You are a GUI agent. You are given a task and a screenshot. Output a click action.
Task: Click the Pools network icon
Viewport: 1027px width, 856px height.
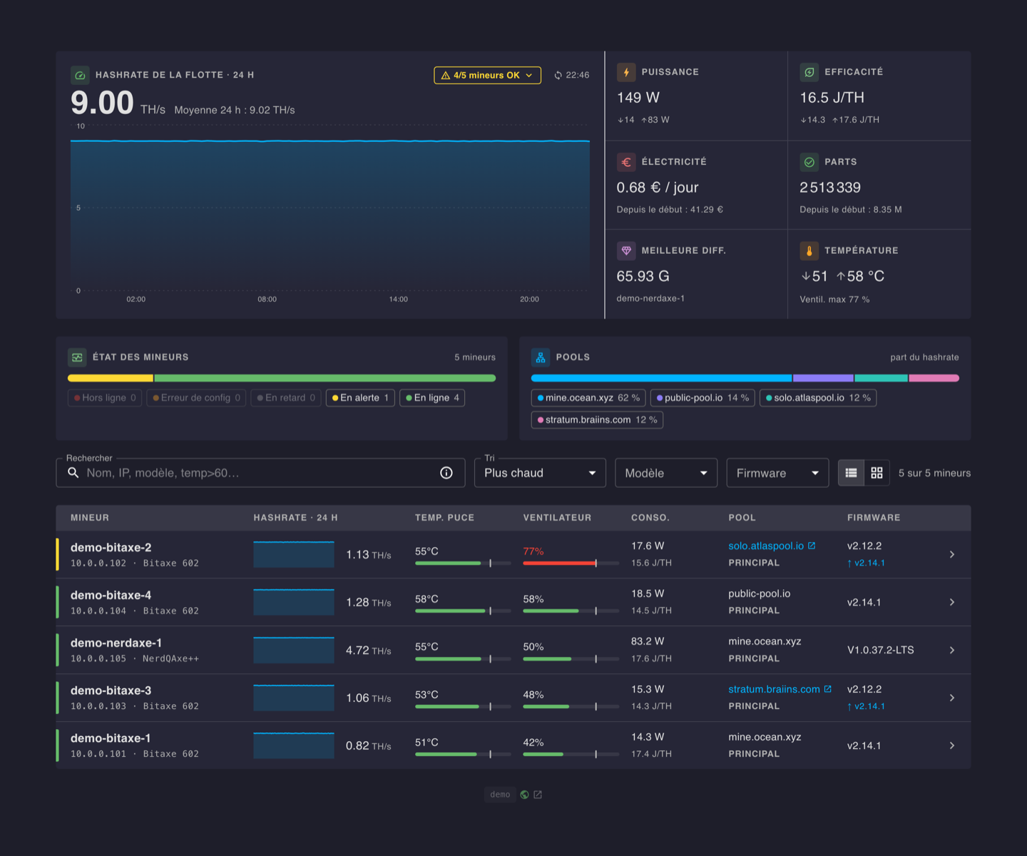pos(541,357)
